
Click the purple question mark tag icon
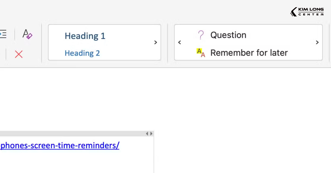(x=201, y=35)
